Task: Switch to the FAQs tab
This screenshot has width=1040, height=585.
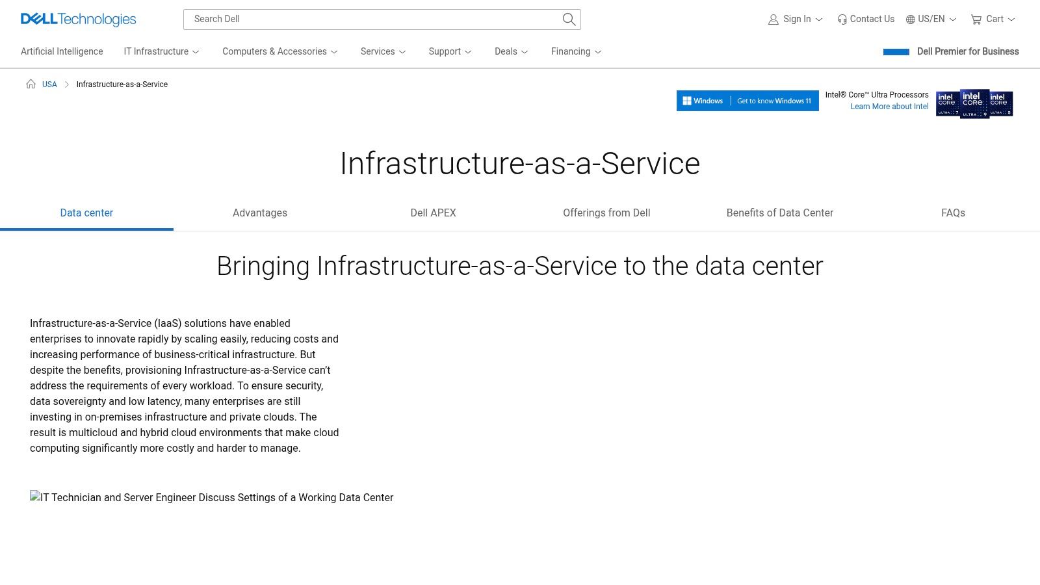Action: 953,213
